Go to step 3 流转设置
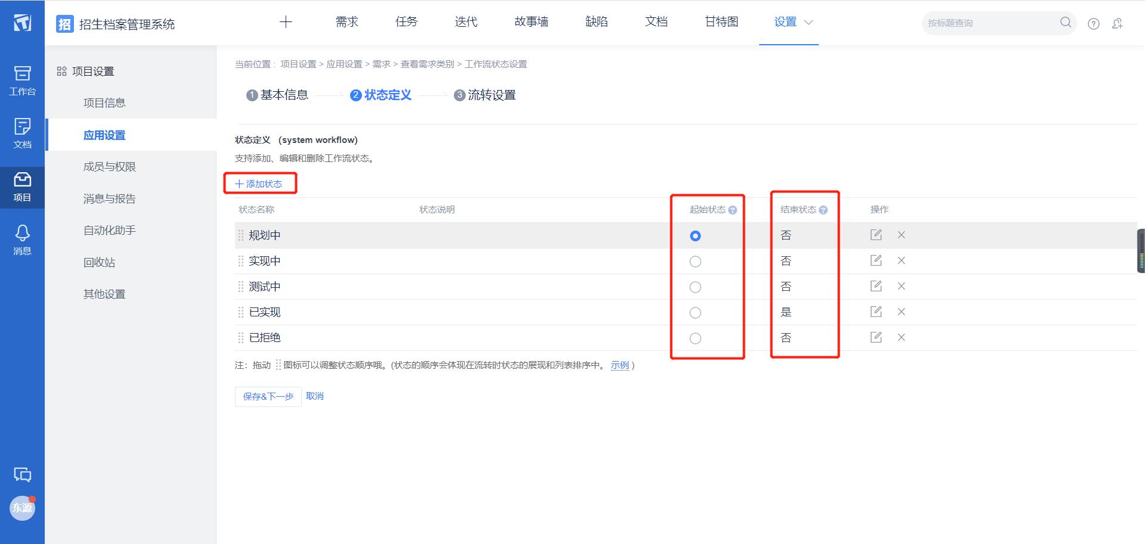The height and width of the screenshot is (544, 1145). pyautogui.click(x=485, y=95)
